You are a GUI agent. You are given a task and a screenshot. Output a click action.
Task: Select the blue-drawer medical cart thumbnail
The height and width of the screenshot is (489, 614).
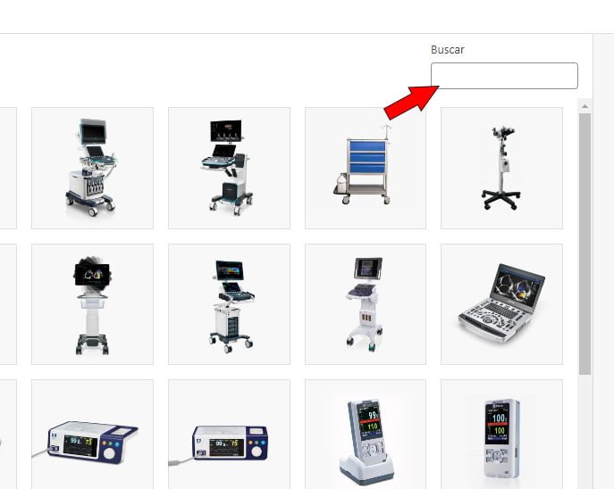(x=366, y=168)
